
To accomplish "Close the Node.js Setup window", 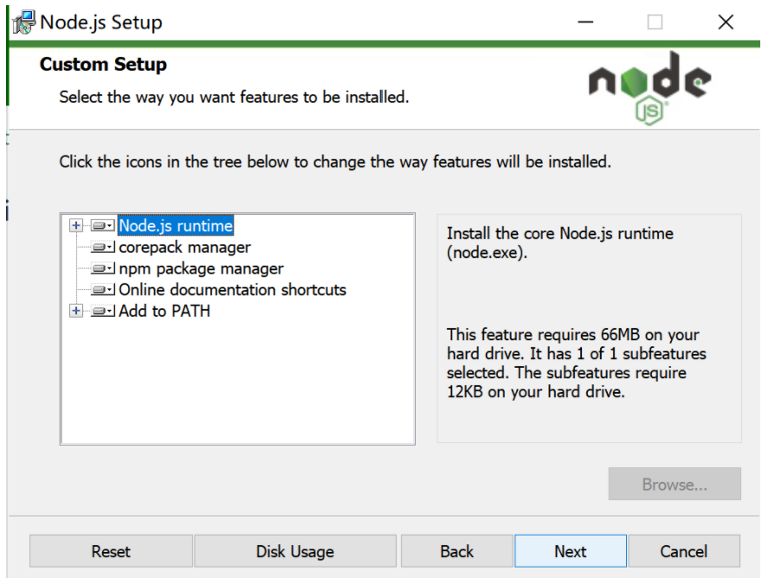I will (726, 22).
